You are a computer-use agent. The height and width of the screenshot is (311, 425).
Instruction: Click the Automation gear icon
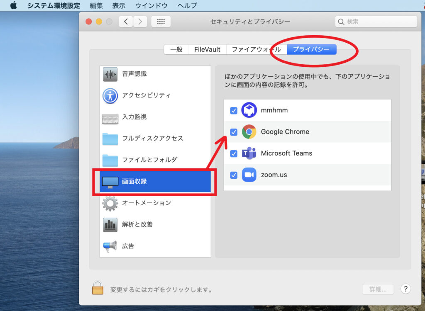110,203
